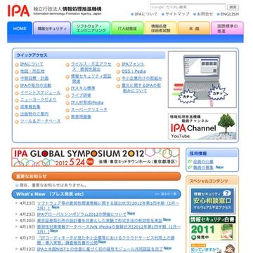Open the first 4月23日 news item on software vulnerabilities
This screenshot has width=253, height=253.
pos(108,205)
